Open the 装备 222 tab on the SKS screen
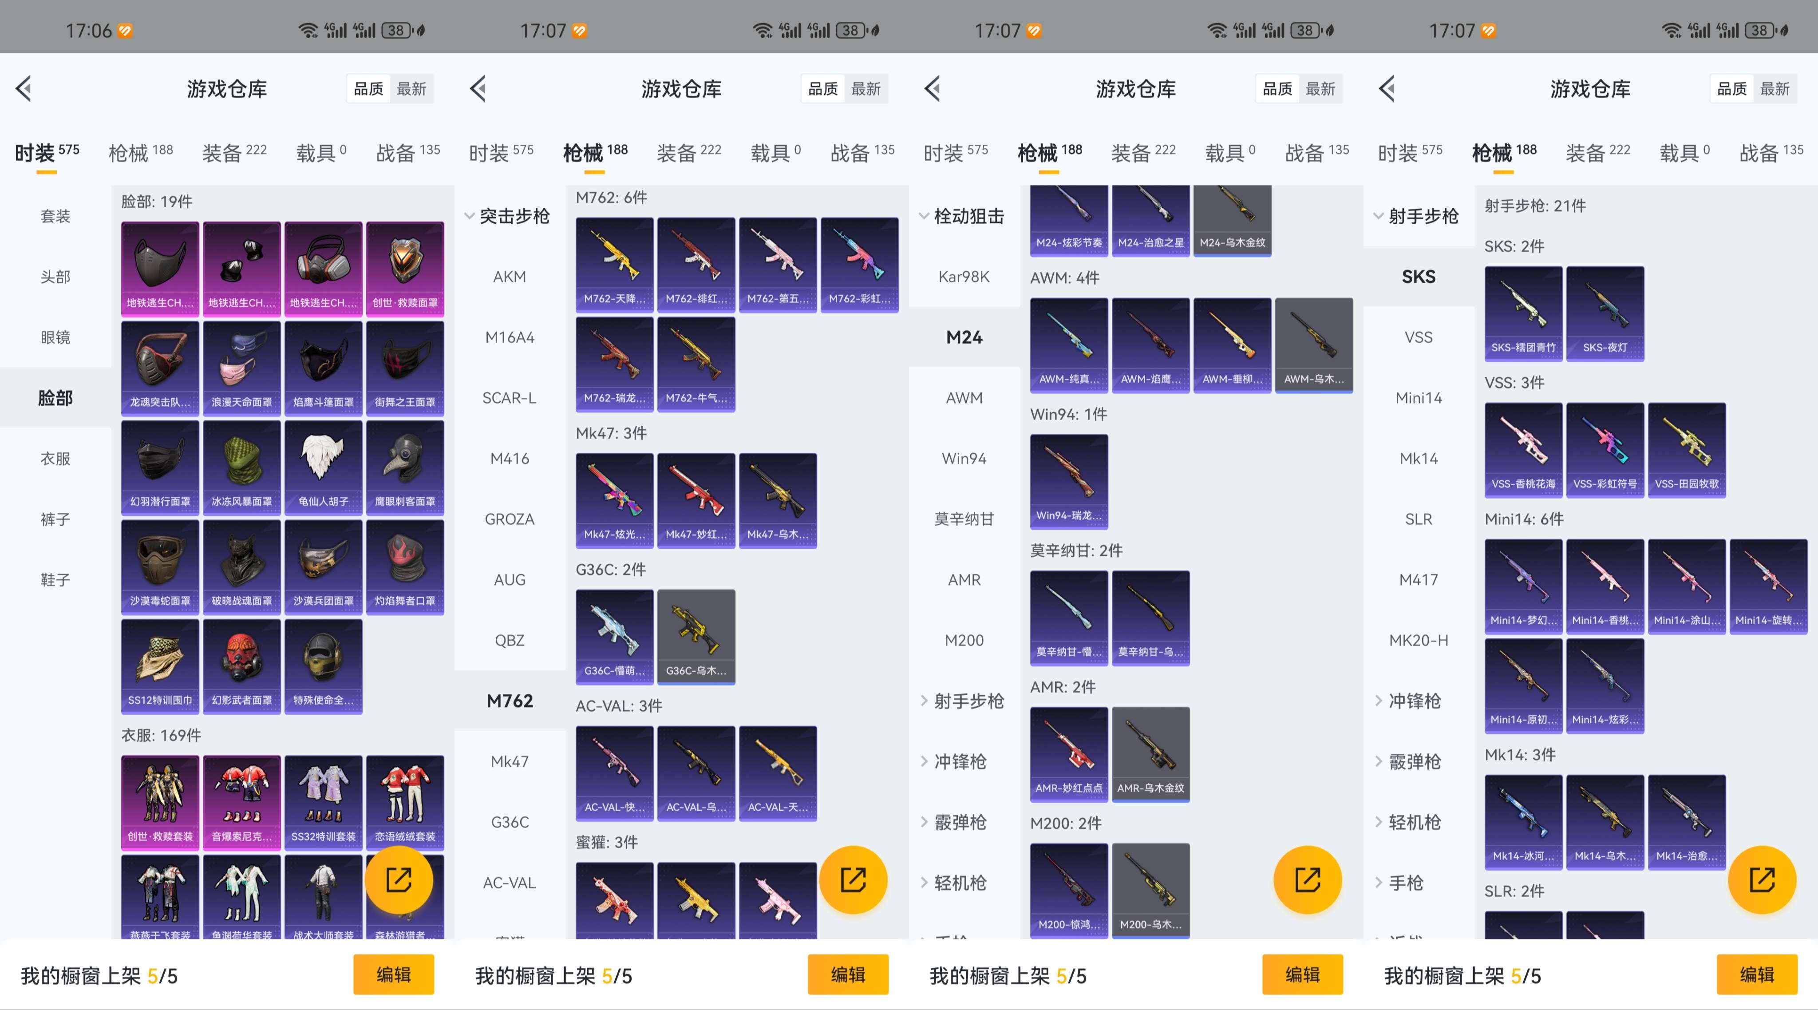 1598,152
